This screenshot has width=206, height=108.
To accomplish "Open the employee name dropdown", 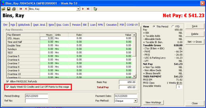I will pyautogui.click(x=78, y=9).
